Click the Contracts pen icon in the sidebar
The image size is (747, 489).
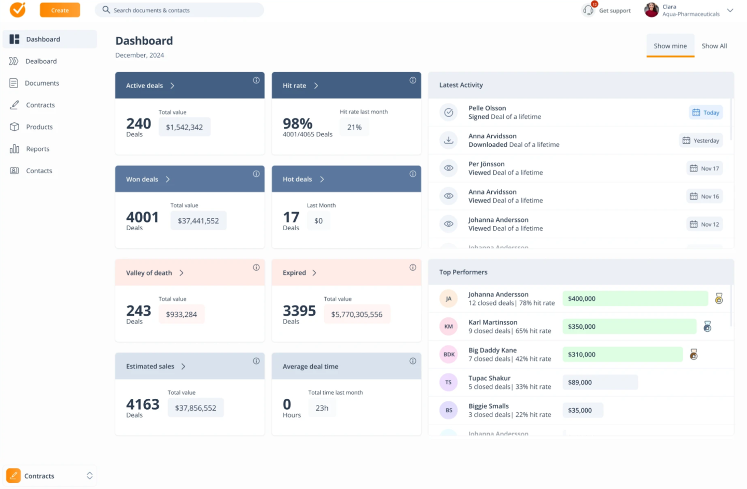pyautogui.click(x=15, y=105)
